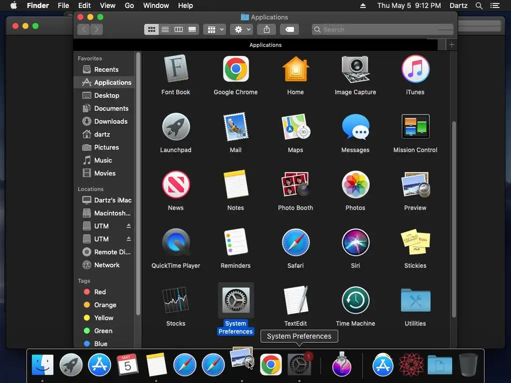
Task: Switch to column view in Finder toolbar
Action: pyautogui.click(x=179, y=29)
